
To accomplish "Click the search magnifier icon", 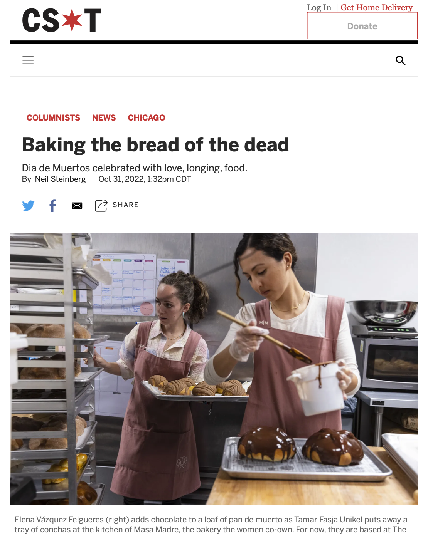I will pyautogui.click(x=401, y=60).
